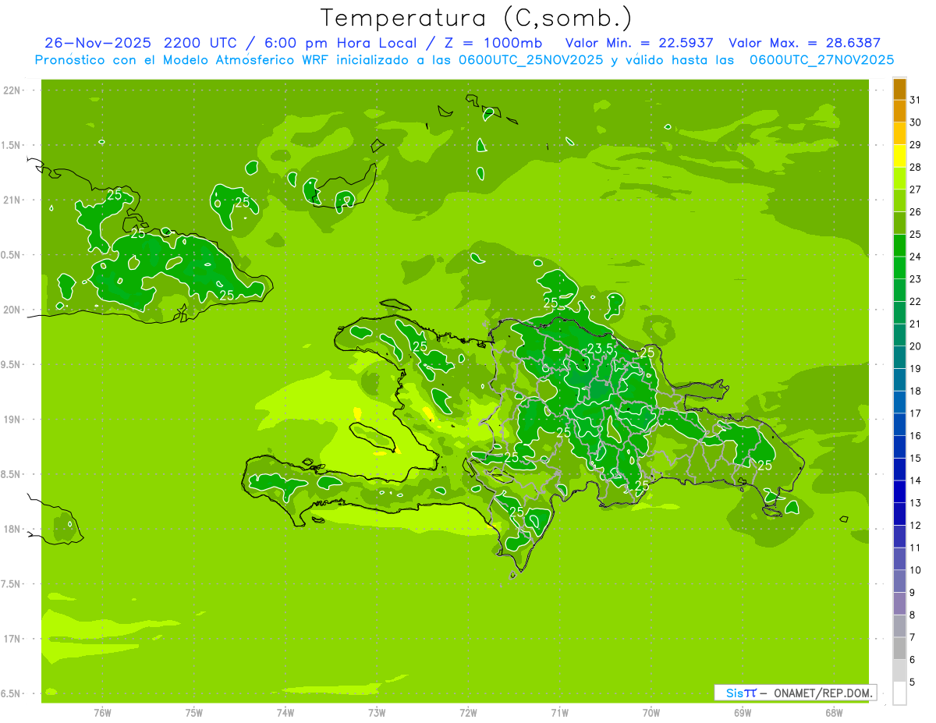This screenshot has width=936, height=723.
Task: Click the brown swatch above legend 31
Action: (899, 89)
